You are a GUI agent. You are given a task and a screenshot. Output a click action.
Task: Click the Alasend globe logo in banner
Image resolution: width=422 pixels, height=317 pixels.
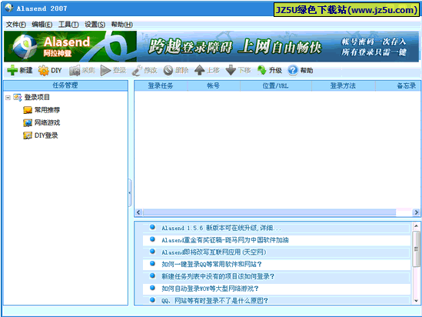click(x=25, y=47)
